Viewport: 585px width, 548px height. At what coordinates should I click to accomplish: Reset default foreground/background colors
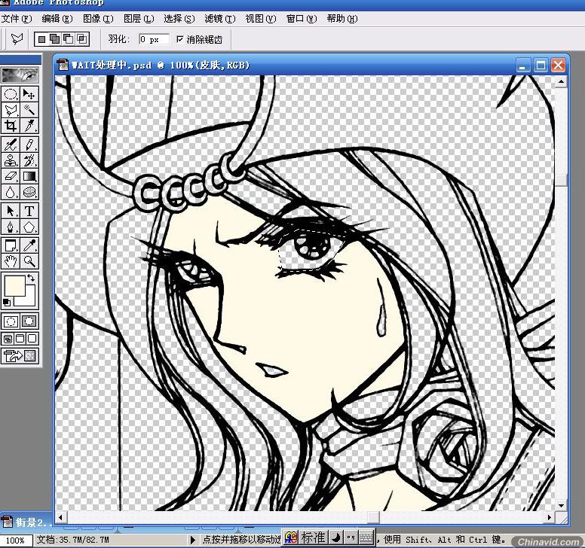click(6, 303)
